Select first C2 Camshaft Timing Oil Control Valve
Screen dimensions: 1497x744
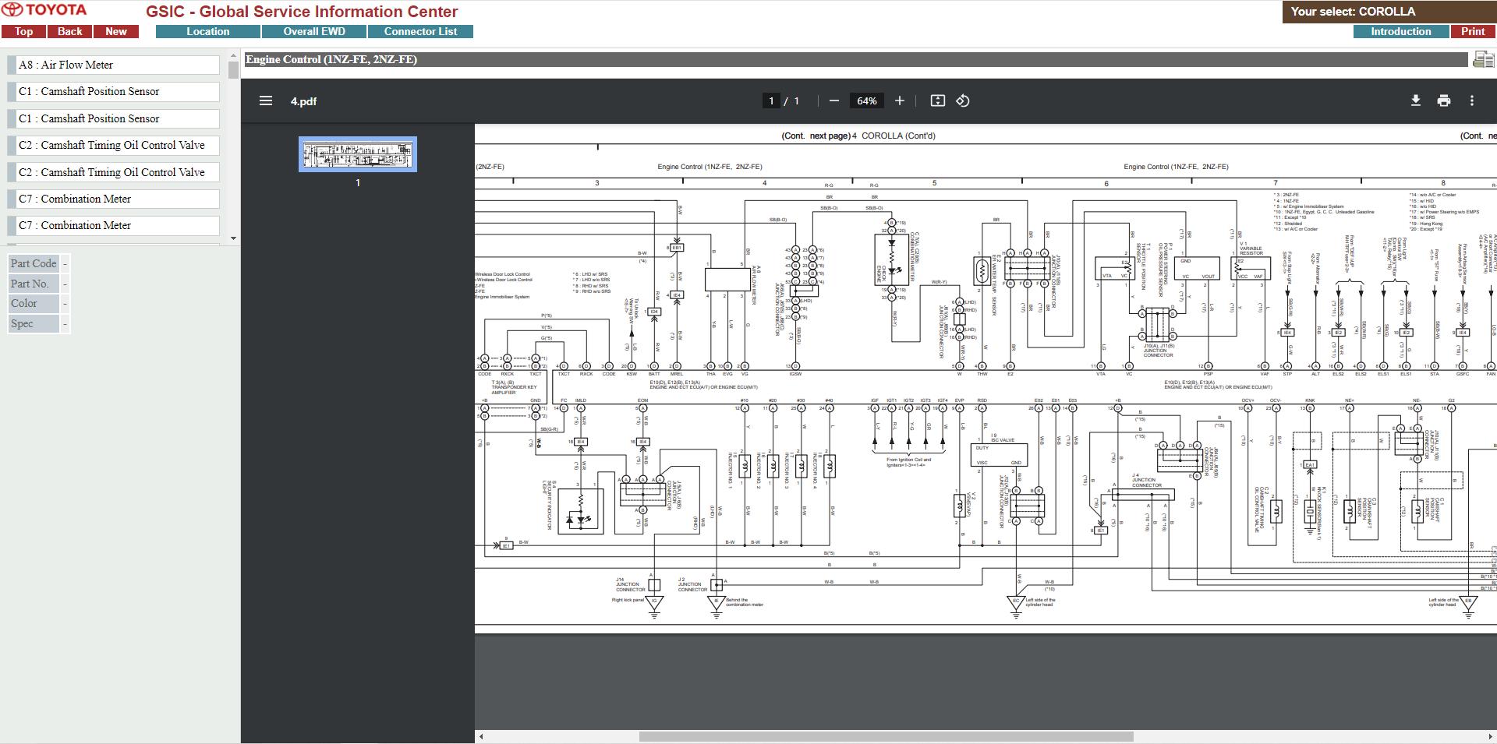point(114,146)
